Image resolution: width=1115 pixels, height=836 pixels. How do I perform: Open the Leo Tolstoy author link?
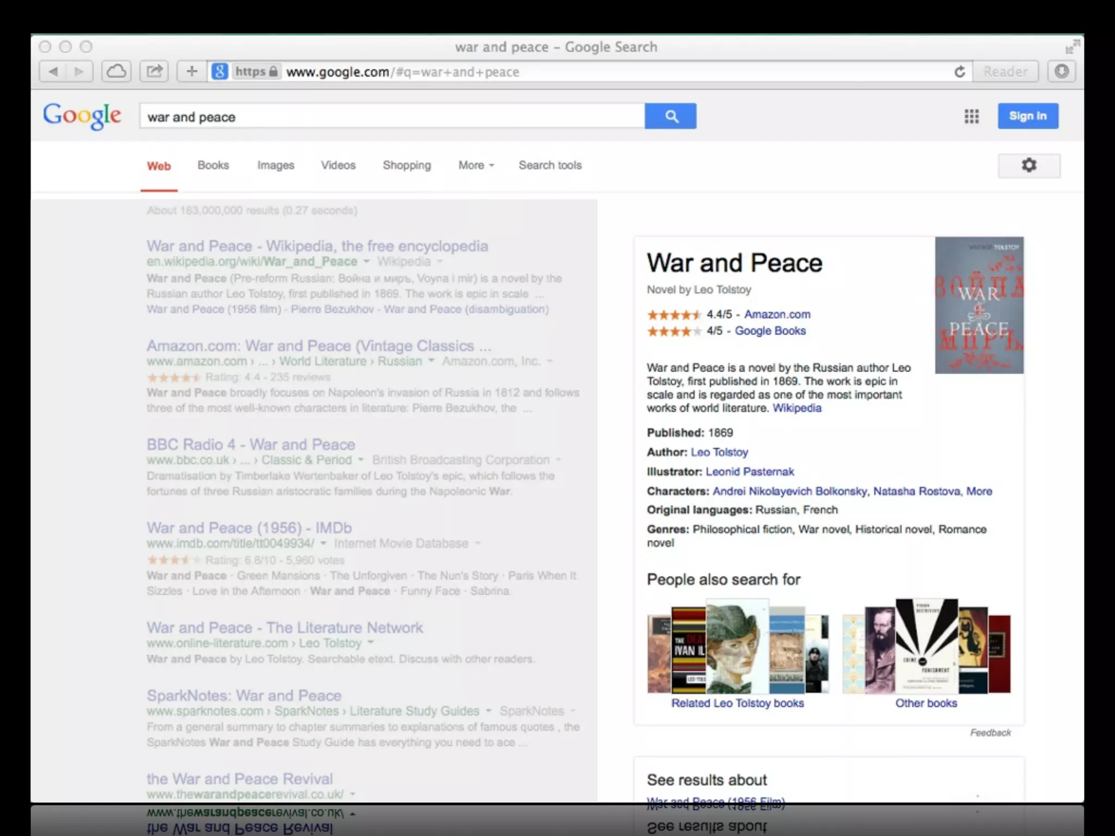(719, 452)
